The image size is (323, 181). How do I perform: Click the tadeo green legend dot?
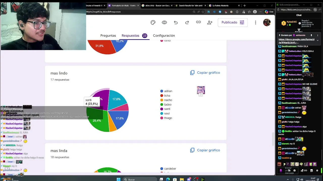click(x=161, y=105)
